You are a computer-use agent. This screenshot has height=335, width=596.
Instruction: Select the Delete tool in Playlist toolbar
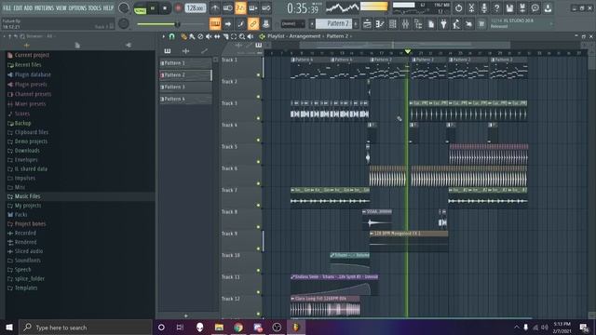pos(200,36)
